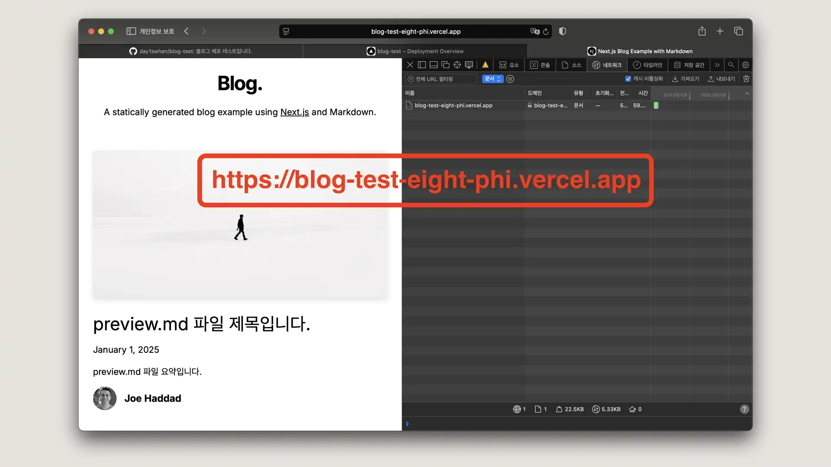Go forward with the forward arrow
Screen dimensions: 831x467
click(203, 31)
